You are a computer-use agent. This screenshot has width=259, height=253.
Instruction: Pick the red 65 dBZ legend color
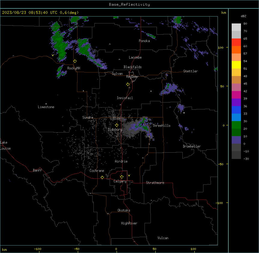[x=236, y=42]
